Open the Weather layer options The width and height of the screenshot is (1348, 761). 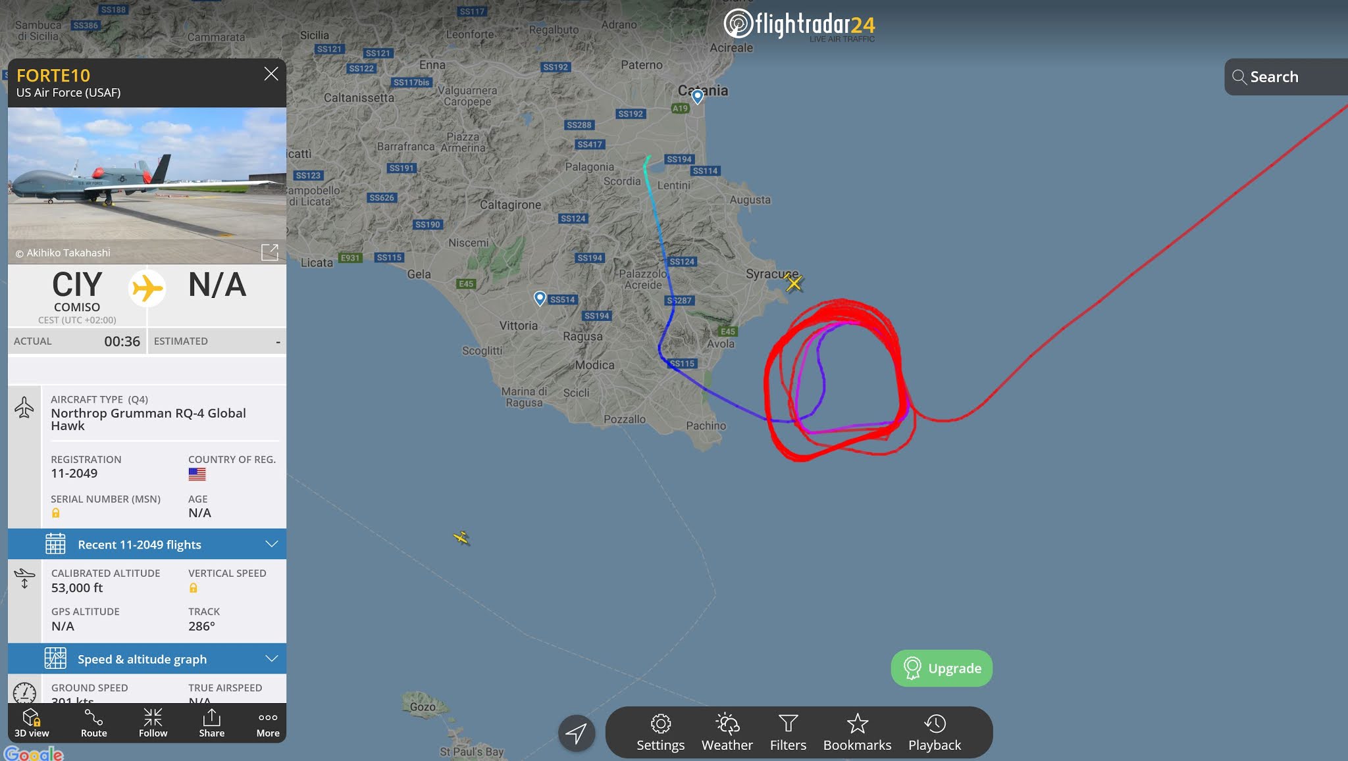pos(727,733)
